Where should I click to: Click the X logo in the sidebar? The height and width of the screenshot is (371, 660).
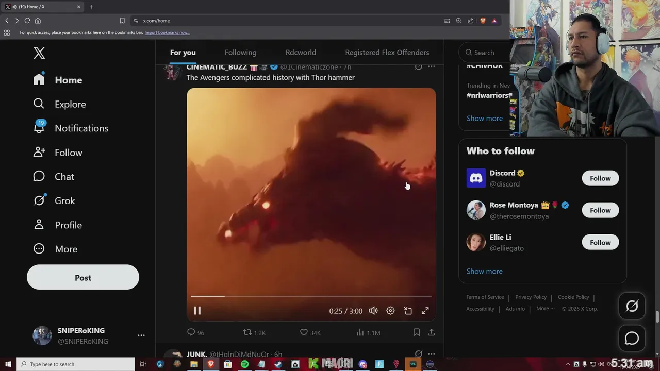pyautogui.click(x=39, y=53)
